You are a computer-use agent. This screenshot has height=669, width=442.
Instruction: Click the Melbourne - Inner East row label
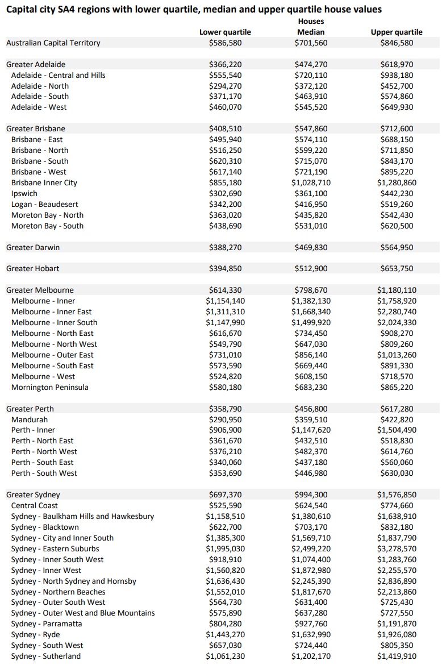[x=51, y=311]
